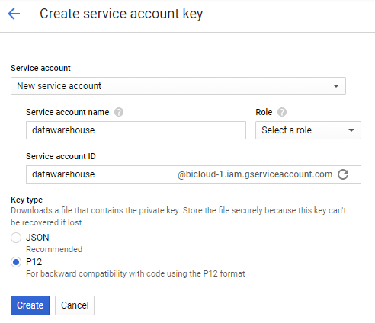The image size is (375, 323).
Task: Click the gserviceaccount.com domain suffix
Action: point(255,174)
